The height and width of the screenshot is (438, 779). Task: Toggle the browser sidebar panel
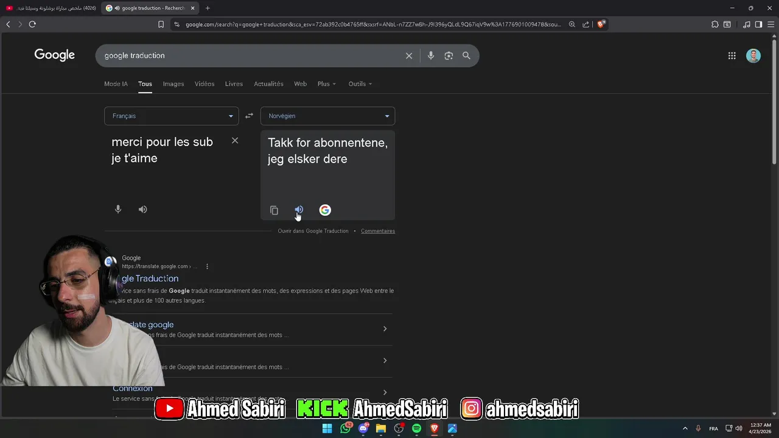[758, 24]
